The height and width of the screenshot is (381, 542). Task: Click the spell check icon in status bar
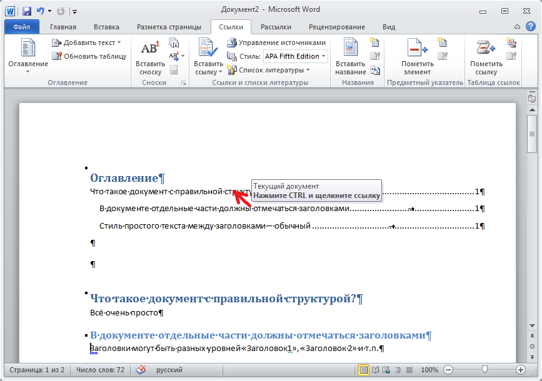point(142,370)
